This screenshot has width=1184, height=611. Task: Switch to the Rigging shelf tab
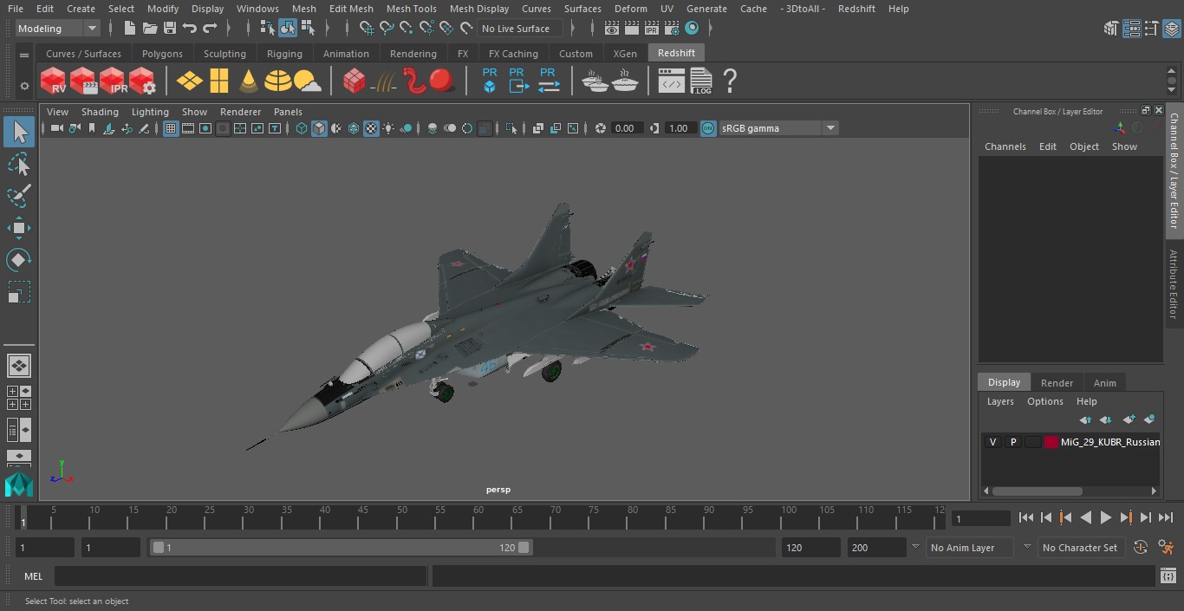point(284,54)
